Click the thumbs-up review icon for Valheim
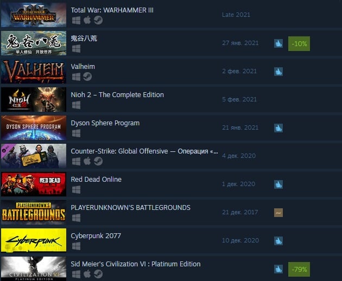The image size is (342, 281). pyautogui.click(x=278, y=72)
